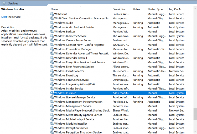The height and width of the screenshot is (134, 197).
Task: Click the Services magnifier icon in header
Action: [4, 3]
